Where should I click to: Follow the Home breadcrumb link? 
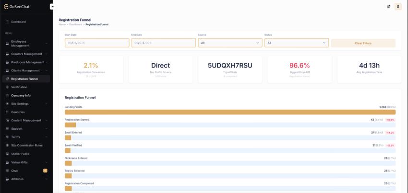pyautogui.click(x=62, y=24)
